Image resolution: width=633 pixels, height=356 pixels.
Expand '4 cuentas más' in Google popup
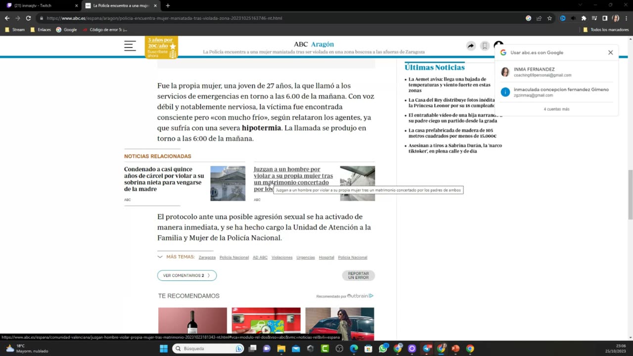coord(556,109)
